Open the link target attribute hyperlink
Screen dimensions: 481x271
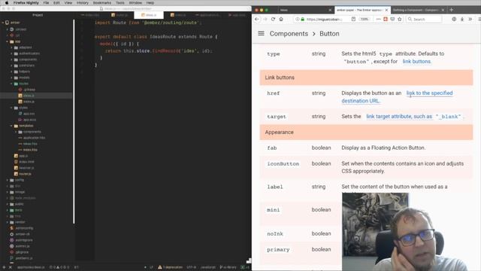tap(414, 117)
